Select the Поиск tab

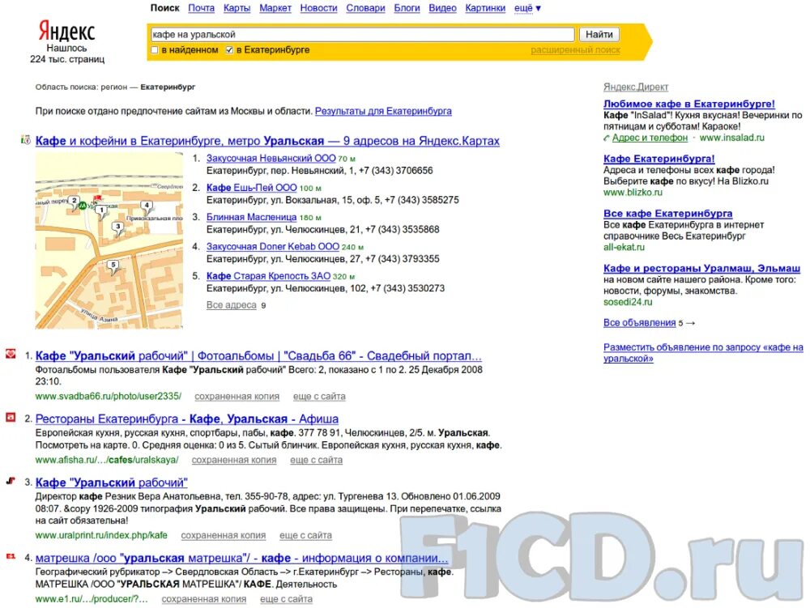click(164, 8)
